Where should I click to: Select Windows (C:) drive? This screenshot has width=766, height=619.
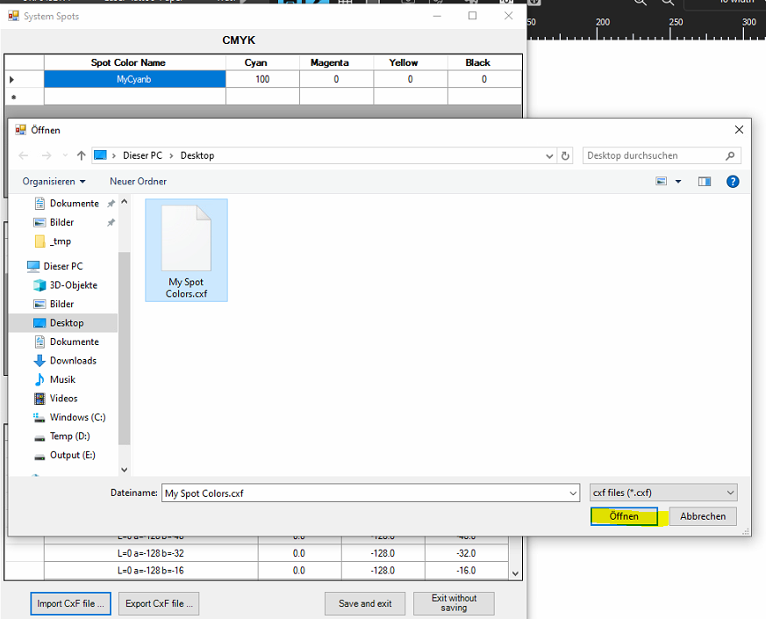coord(77,417)
